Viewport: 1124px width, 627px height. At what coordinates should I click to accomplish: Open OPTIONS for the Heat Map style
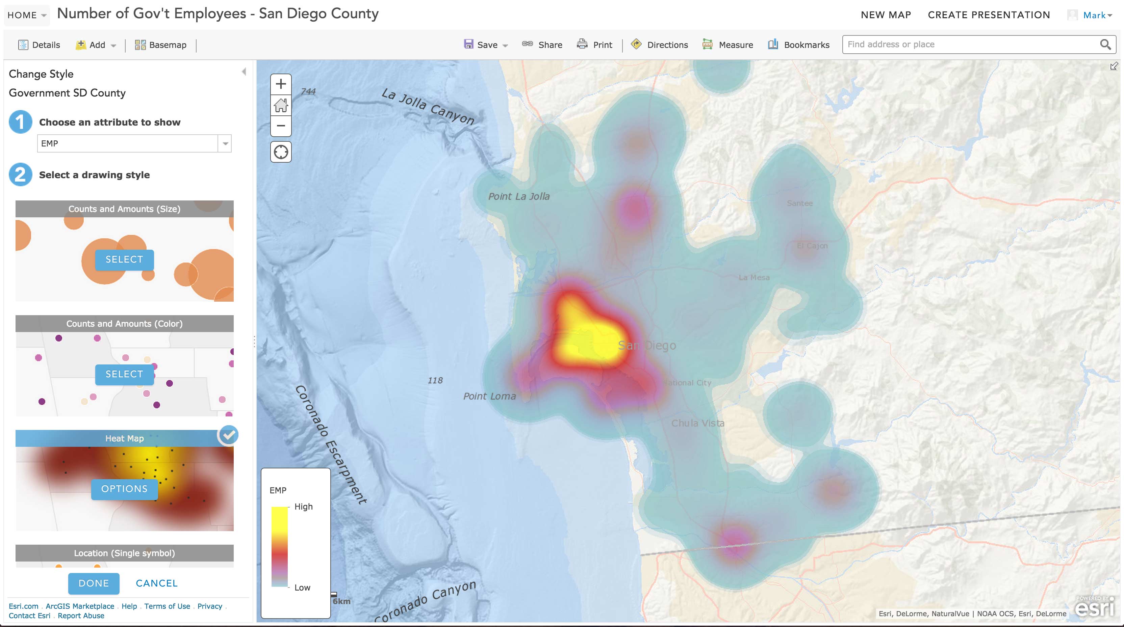click(x=124, y=489)
